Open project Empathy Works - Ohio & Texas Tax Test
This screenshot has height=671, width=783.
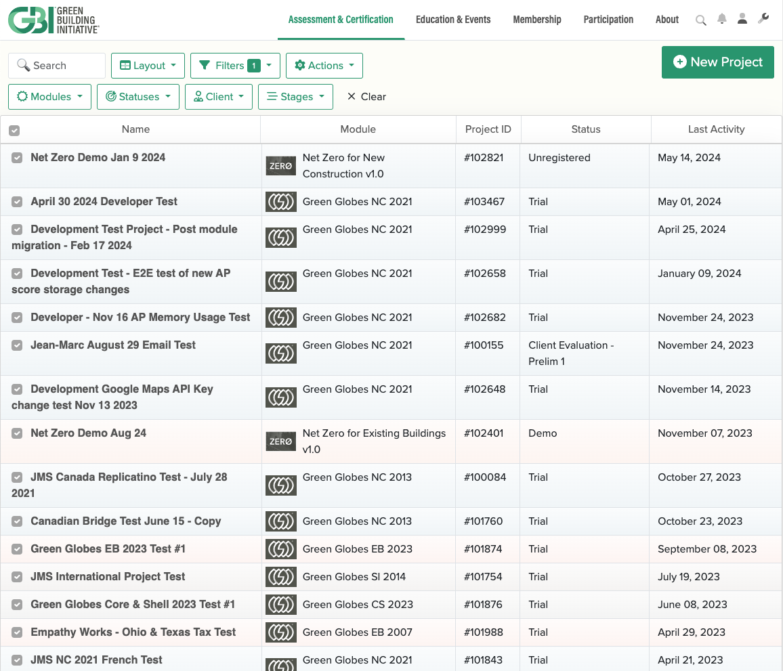tap(133, 632)
